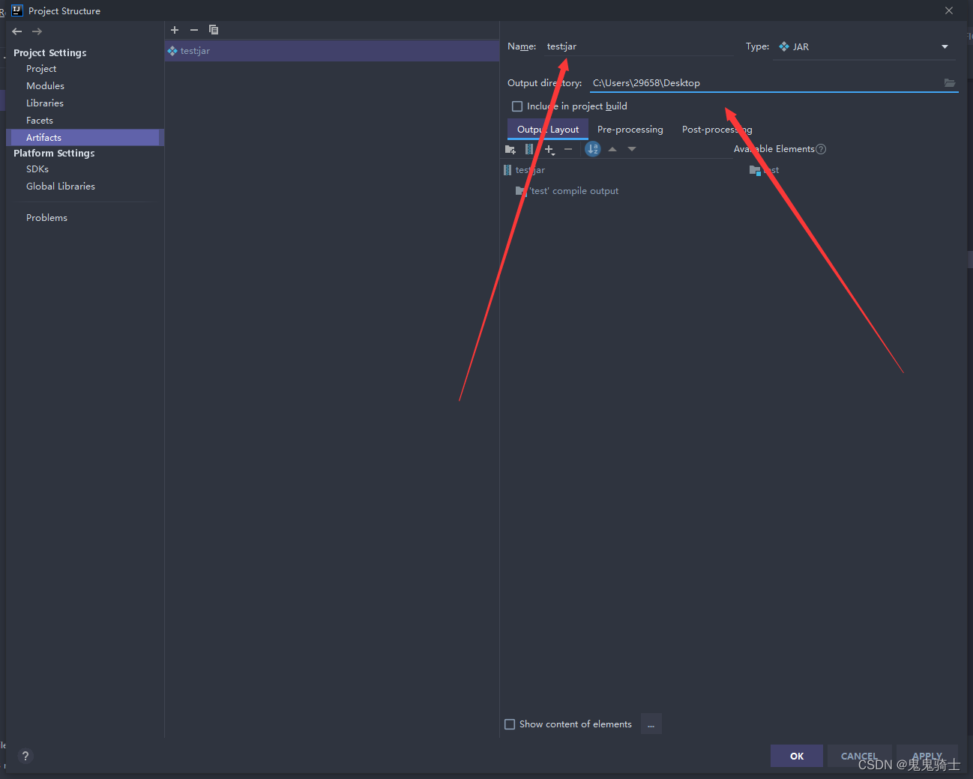Click the Cancel button
This screenshot has width=973, height=779.
pyautogui.click(x=859, y=756)
